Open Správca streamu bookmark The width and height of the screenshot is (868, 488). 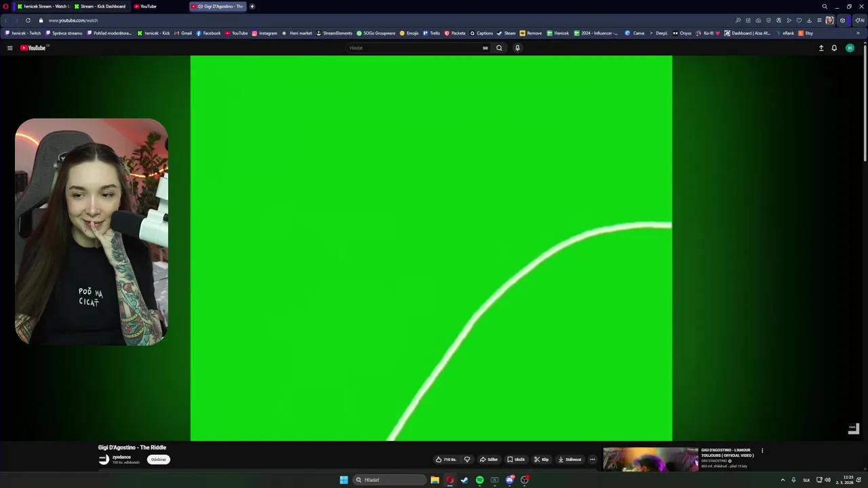[x=64, y=33]
